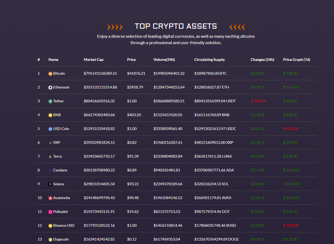Click the Bitcoin name text

(x=59, y=73)
